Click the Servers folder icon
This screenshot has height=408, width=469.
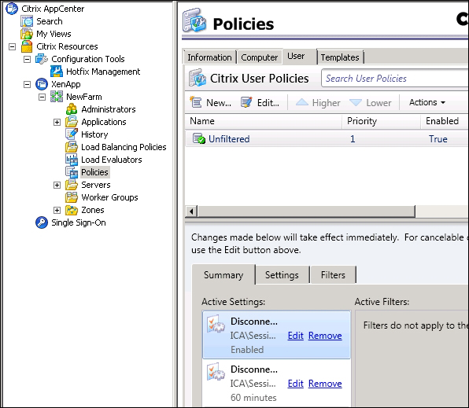point(72,185)
